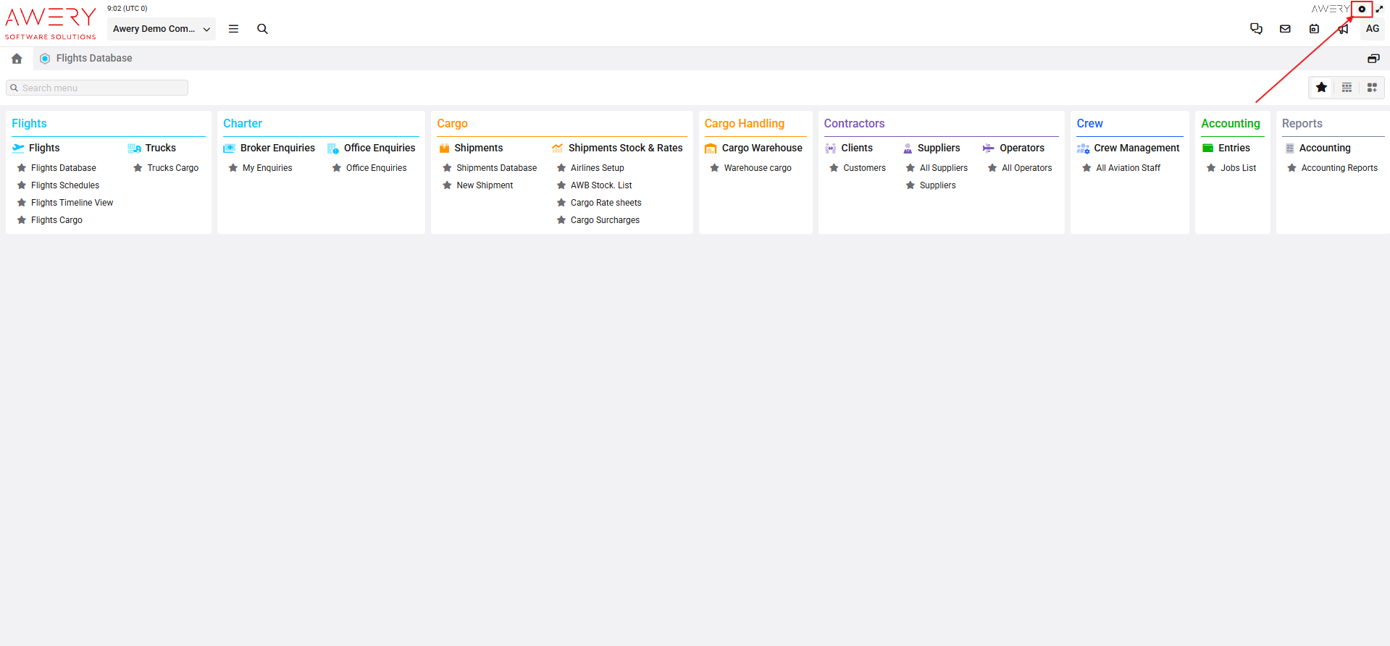Open the hamburger menu icon
The width and height of the screenshot is (1390, 646).
pos(233,29)
